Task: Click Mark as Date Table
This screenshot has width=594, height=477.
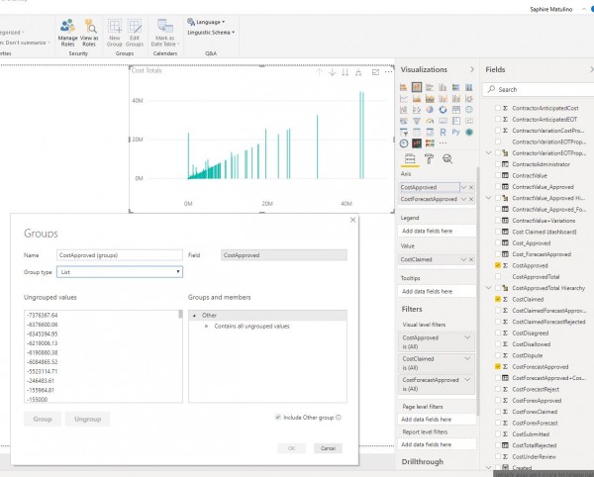Action: pyautogui.click(x=164, y=33)
